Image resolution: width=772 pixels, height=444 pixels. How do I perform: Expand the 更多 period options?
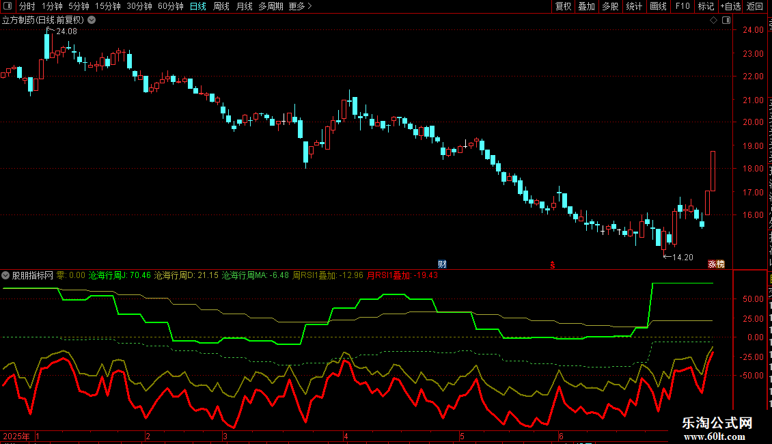300,6
